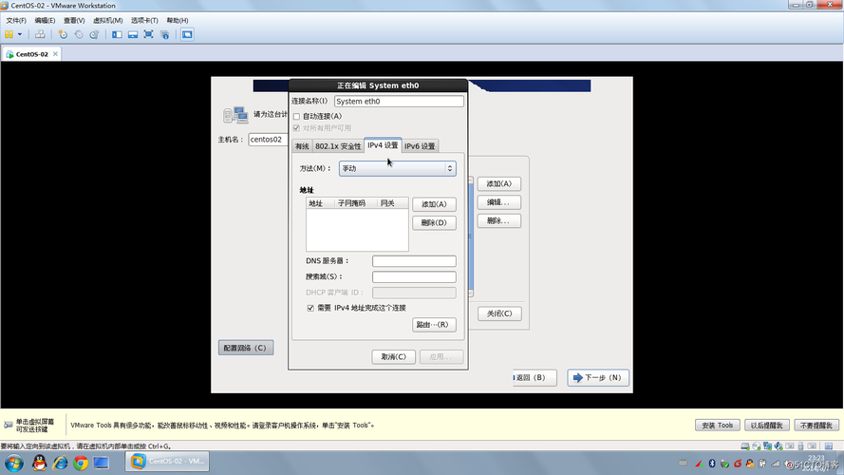Viewport: 844px width, 475px height.
Task: Click the sound card status bar icon
Action: tap(778, 446)
